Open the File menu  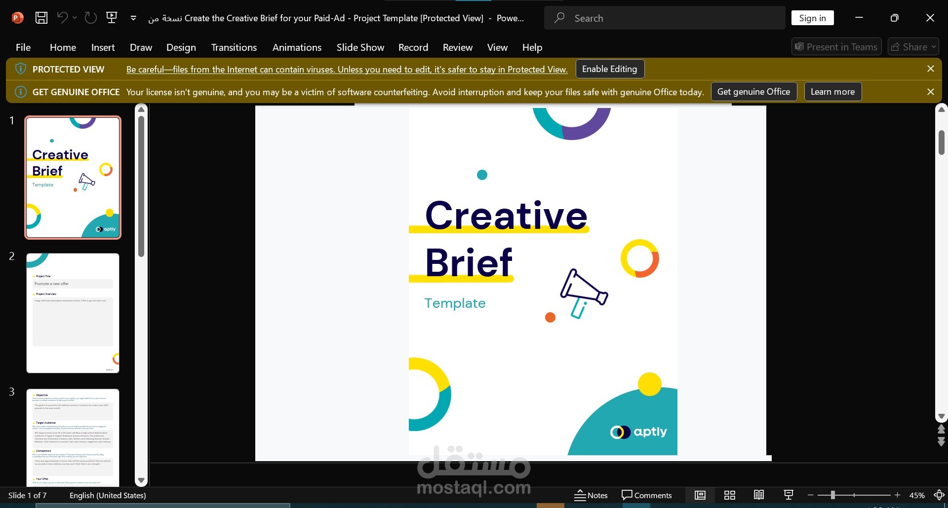tap(23, 47)
